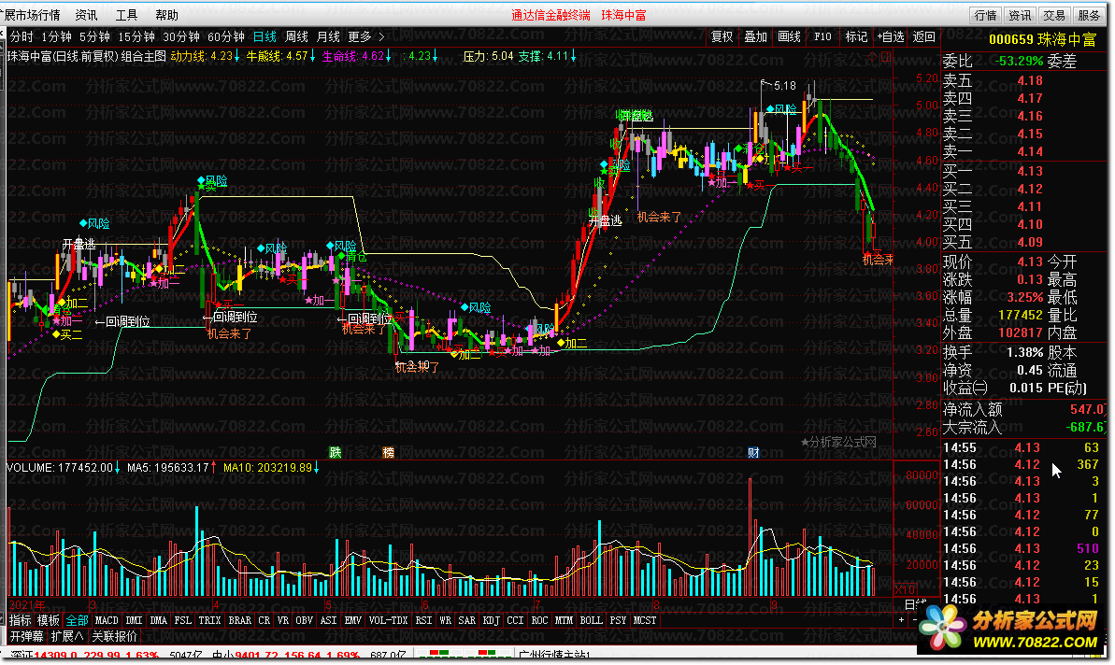Select the 全部 indicator category
The image size is (1115, 665).
click(x=77, y=620)
